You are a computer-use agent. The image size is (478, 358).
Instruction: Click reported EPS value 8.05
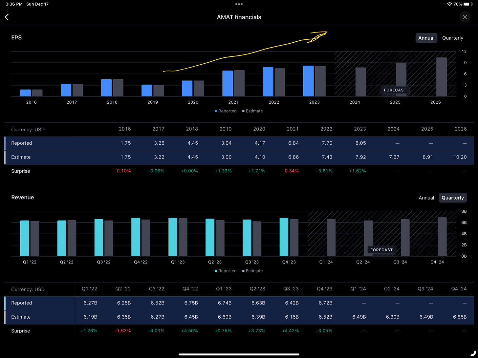360,143
